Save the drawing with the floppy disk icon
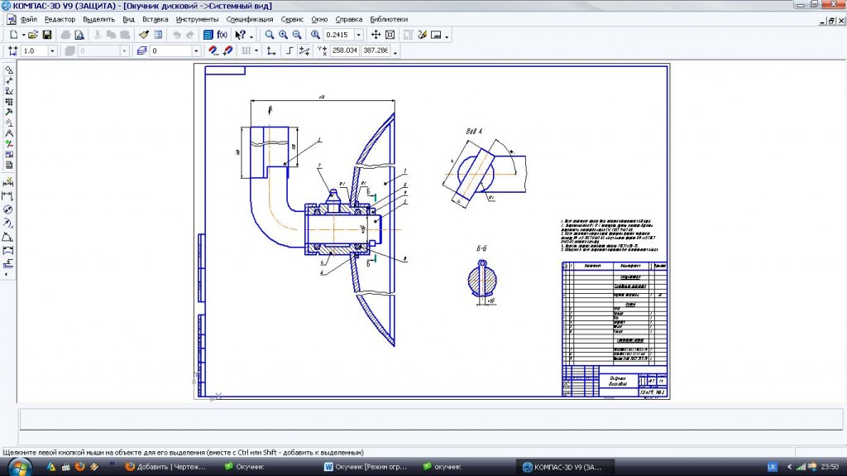This screenshot has width=847, height=476. point(47,35)
